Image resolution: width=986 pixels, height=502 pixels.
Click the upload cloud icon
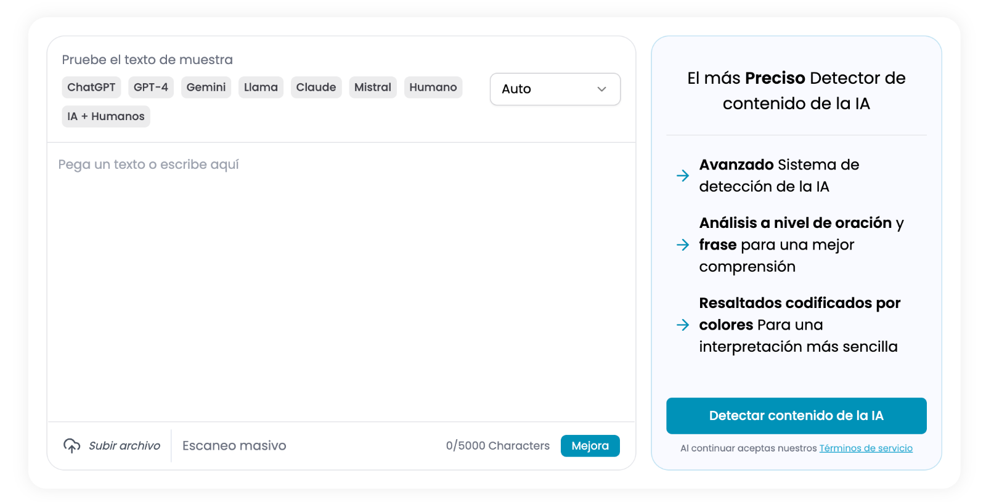click(x=71, y=445)
